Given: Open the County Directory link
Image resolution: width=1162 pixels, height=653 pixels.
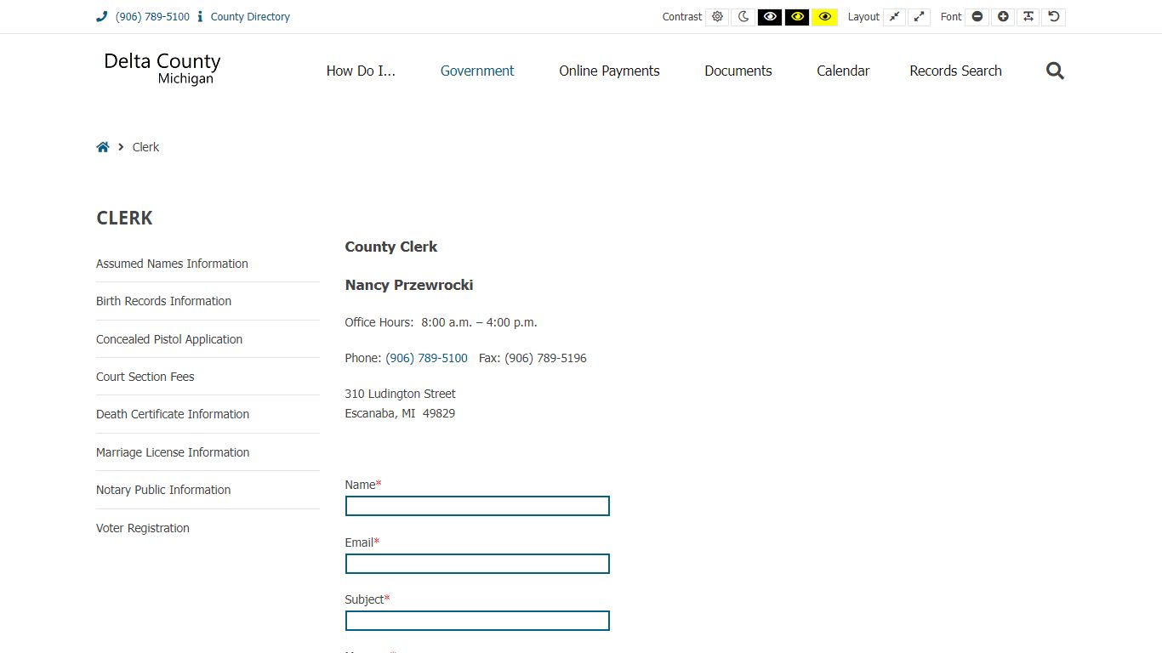Looking at the screenshot, I should click(249, 16).
